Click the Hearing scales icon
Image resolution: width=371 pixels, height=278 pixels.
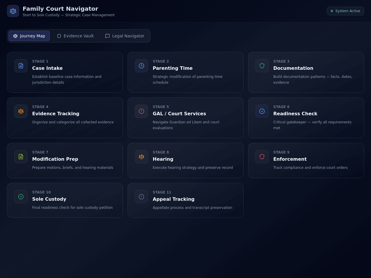[141, 157]
